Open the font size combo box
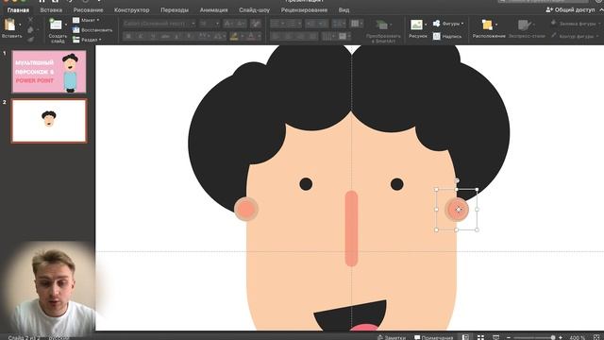This screenshot has height=340, width=604. tap(210, 24)
